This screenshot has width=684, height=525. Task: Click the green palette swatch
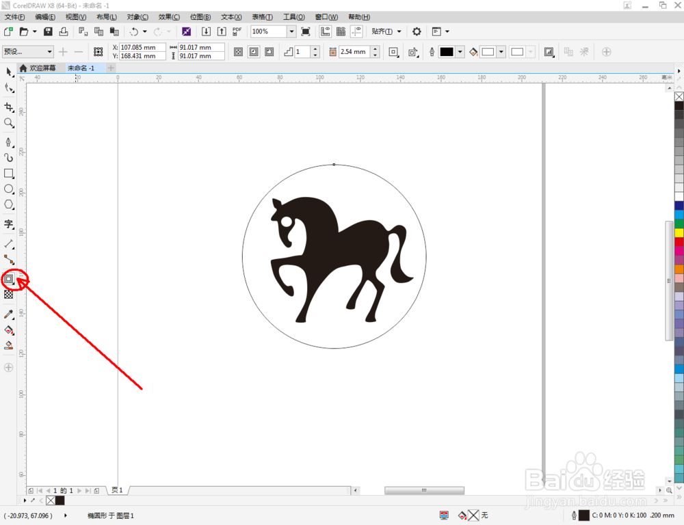point(679,224)
